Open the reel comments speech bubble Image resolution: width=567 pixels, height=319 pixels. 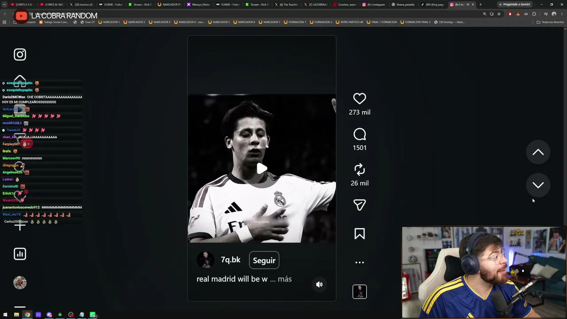pos(360,134)
